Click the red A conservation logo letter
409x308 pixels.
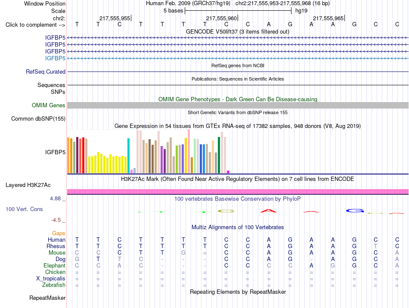[x=269, y=211]
